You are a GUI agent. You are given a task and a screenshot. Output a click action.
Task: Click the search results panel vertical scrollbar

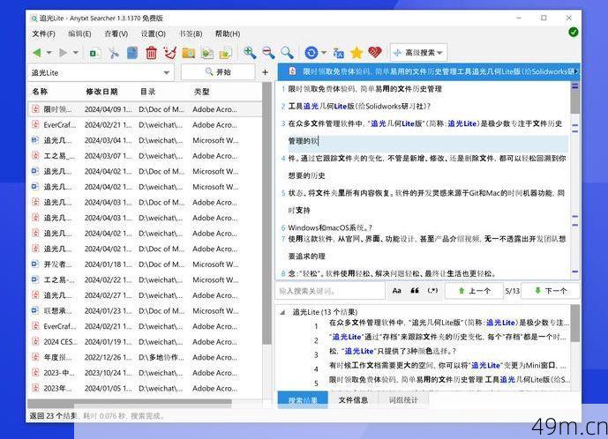(575, 324)
